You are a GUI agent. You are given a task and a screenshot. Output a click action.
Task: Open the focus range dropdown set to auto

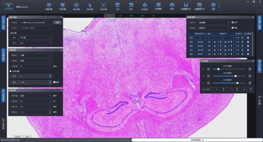pos(36,96)
